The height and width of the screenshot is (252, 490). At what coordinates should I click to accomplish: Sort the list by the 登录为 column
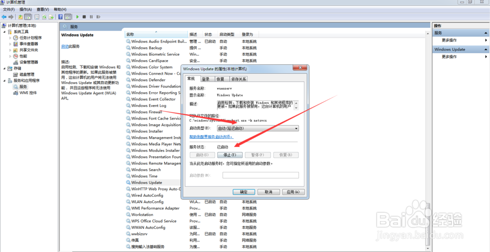click(249, 34)
